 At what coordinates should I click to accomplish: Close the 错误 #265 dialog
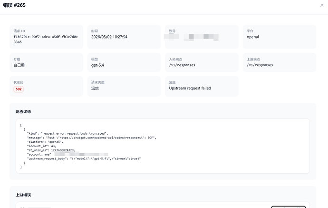click(x=322, y=5)
